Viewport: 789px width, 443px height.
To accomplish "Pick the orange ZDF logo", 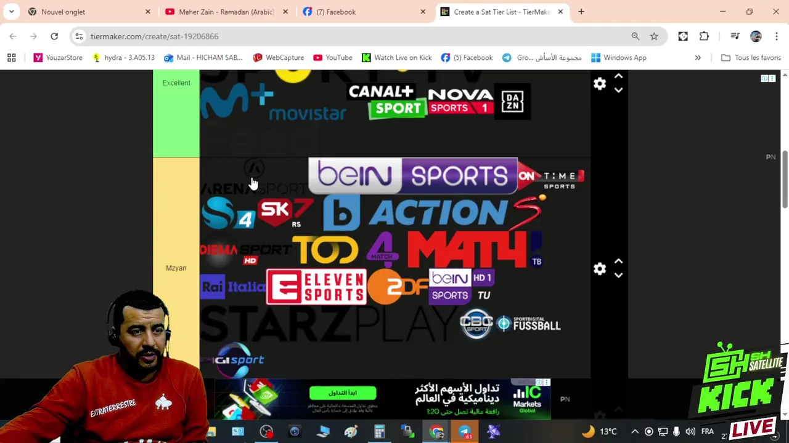I will click(x=398, y=287).
